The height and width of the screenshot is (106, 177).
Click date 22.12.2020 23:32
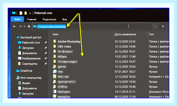pyautogui.click(x=125, y=42)
